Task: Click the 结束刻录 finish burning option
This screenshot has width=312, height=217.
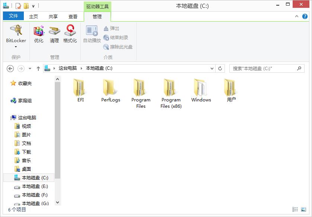Action: pyautogui.click(x=116, y=37)
